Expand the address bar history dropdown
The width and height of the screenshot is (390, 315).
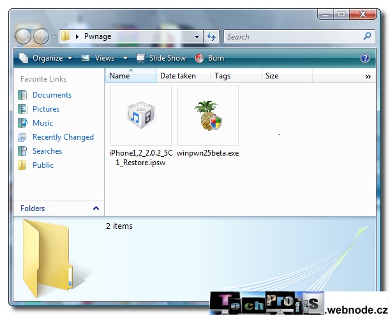(x=197, y=37)
